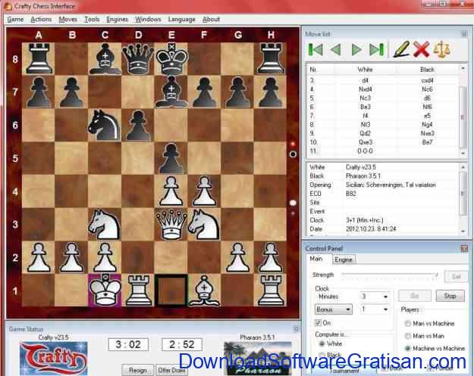Switch to the Engine tab
This screenshot has width=474, height=376.
[344, 259]
